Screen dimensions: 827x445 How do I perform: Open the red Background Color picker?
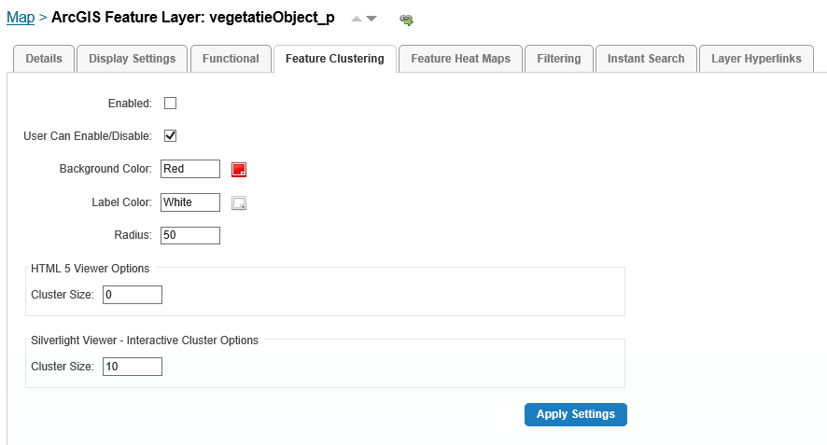[x=239, y=169]
